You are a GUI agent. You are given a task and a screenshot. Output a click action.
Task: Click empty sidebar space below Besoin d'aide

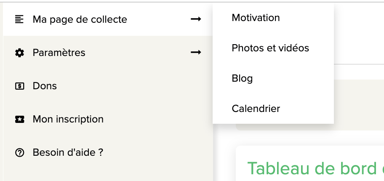105,173
